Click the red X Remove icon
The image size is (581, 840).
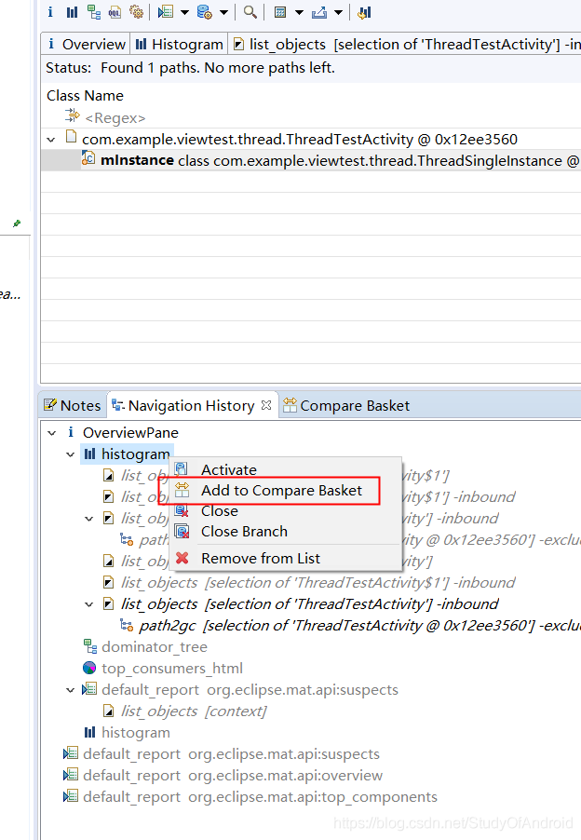tap(182, 558)
